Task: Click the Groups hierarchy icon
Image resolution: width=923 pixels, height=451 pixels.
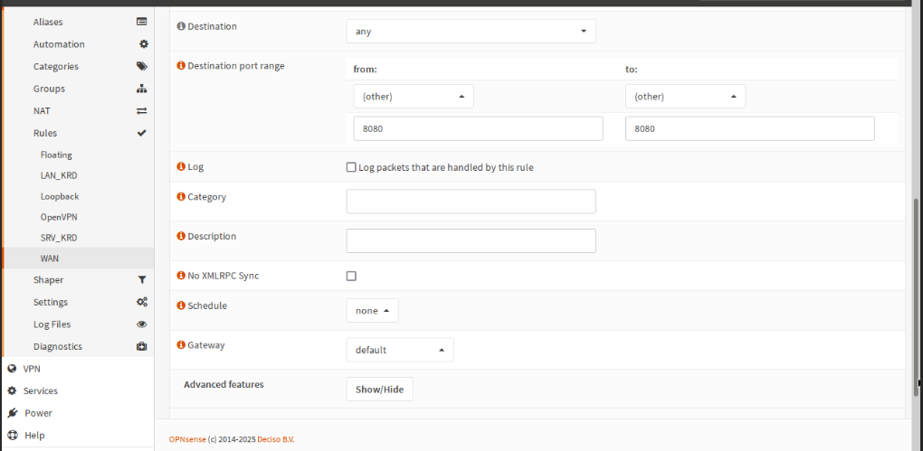Action: coord(141,89)
